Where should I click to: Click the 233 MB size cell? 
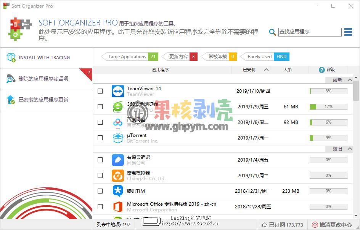click(291, 191)
